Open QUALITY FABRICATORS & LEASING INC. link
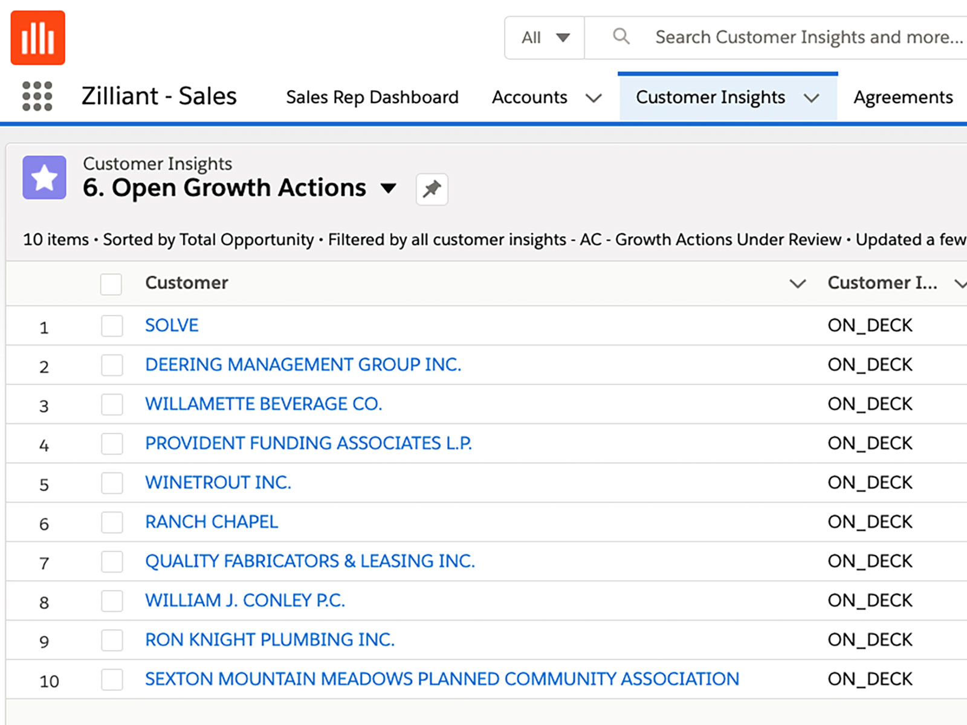Viewport: 967px width, 725px height. [x=309, y=561]
